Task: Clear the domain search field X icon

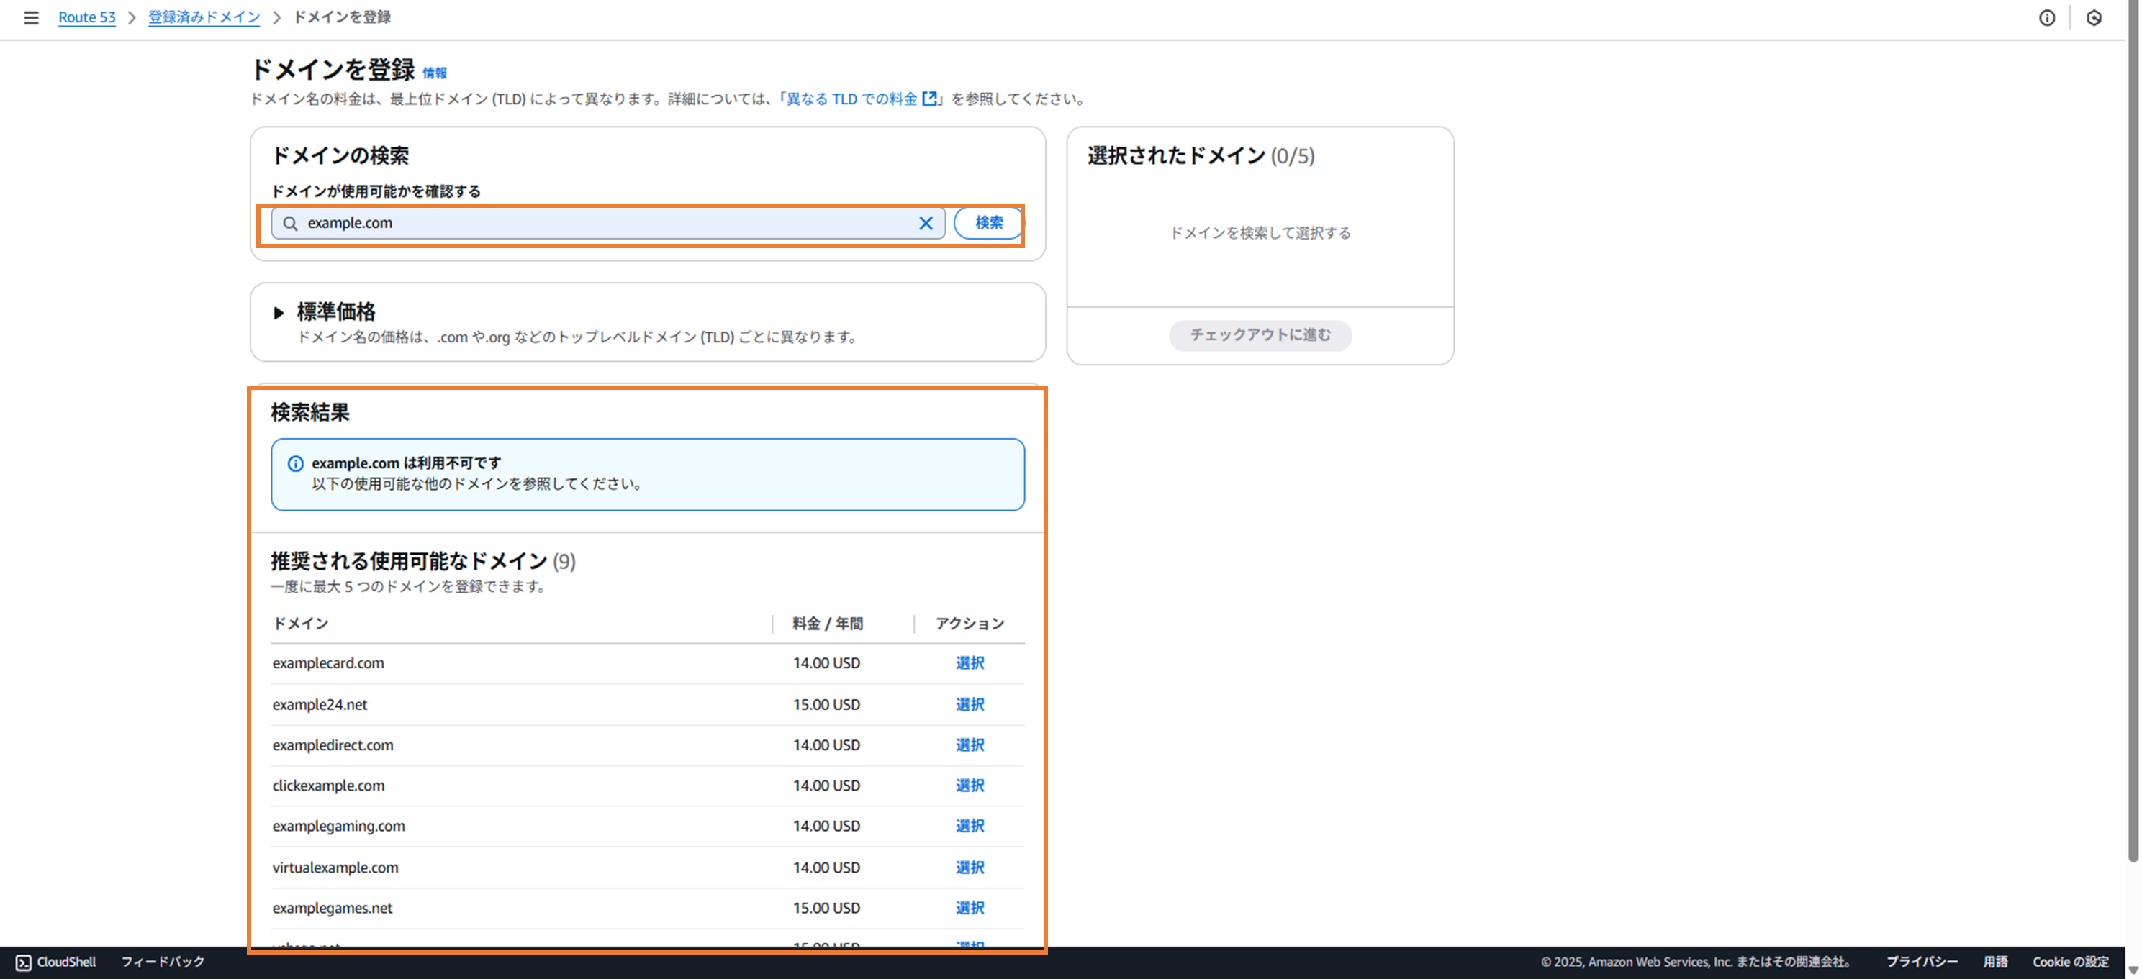Action: coord(926,223)
